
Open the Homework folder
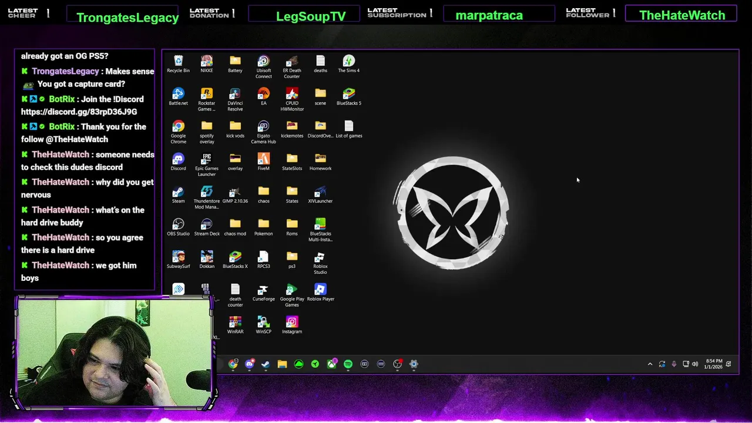point(320,162)
